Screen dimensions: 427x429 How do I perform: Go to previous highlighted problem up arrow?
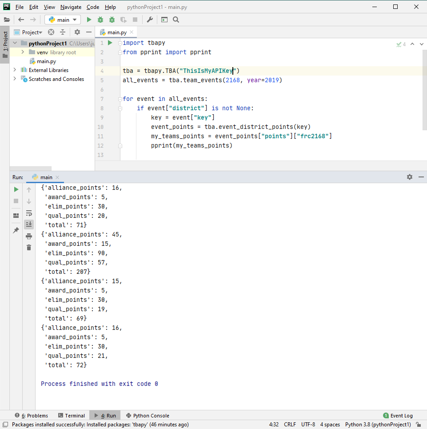(x=412, y=44)
